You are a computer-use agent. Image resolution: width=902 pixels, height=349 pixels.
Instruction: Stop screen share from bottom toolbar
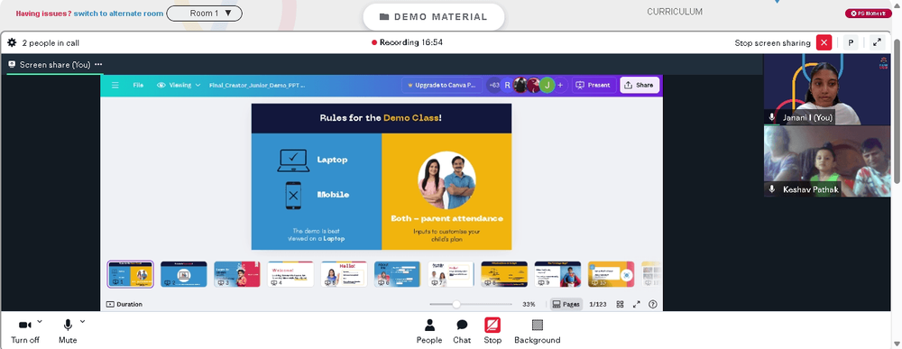[492, 332]
